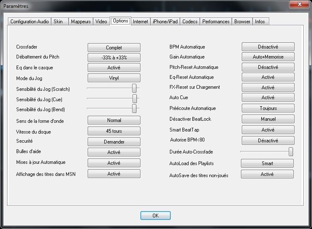The image size is (312, 229).
Task: Click the OK button
Action: (155, 216)
